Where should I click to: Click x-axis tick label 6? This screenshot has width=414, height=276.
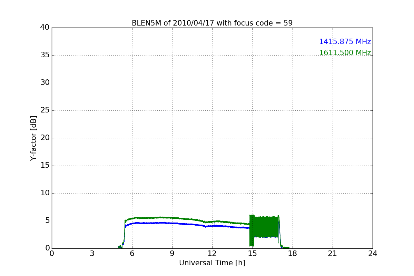click(132, 254)
